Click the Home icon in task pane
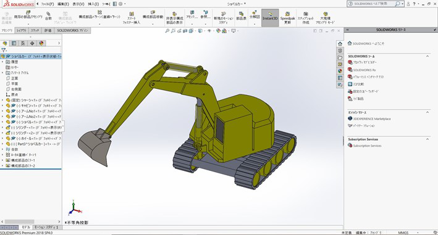Image resolution: width=438 pixels, height=235 pixels. point(340,44)
